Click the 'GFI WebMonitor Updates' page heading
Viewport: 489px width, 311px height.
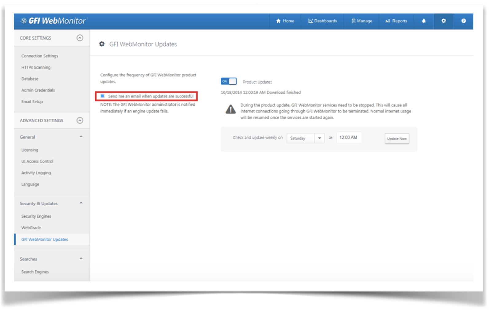click(143, 44)
